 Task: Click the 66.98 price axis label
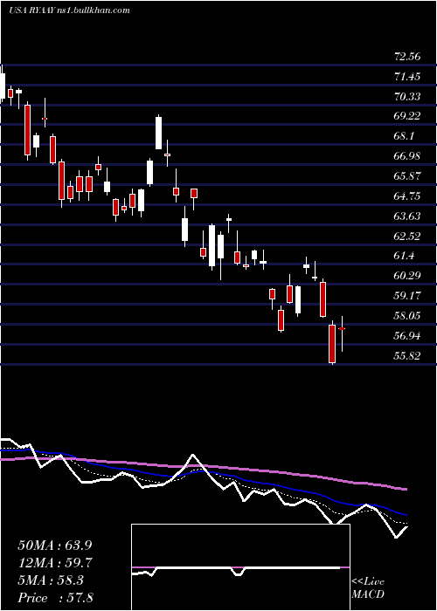[407, 156]
